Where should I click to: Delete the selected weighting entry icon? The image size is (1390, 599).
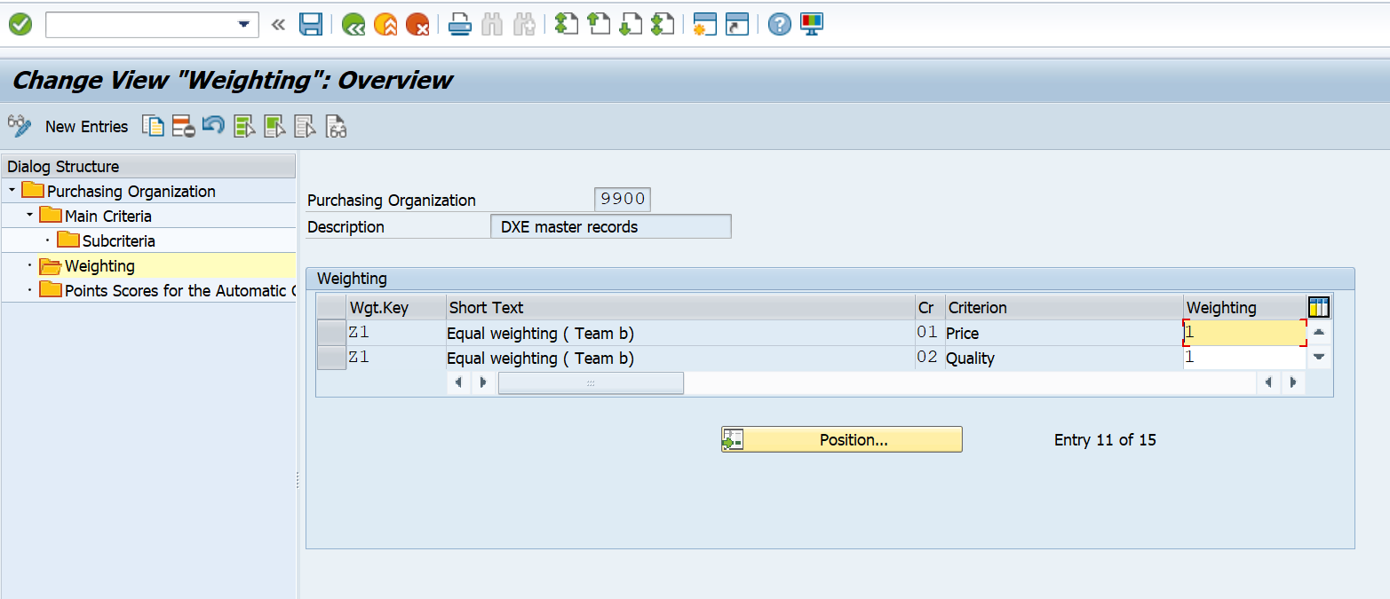pos(183,125)
